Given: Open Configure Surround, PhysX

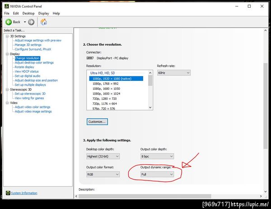Looking at the screenshot, I should 33,49.
